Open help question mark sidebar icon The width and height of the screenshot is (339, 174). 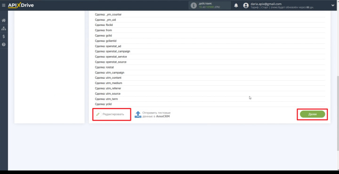point(4,44)
